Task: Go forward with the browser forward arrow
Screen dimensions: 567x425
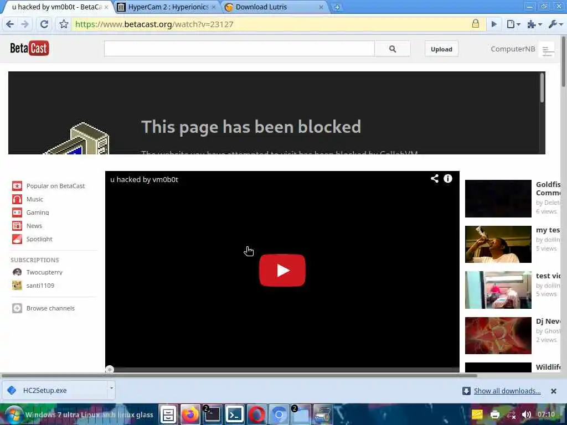Action: pos(25,24)
